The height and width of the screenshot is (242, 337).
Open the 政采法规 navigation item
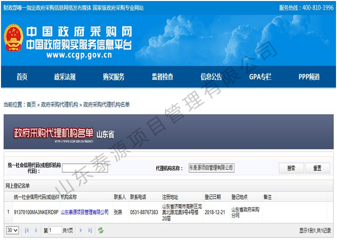(x=65, y=77)
